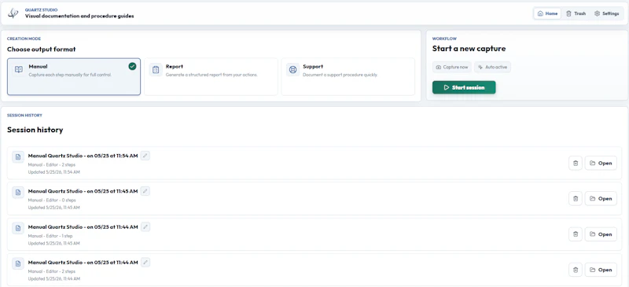Image resolution: width=629 pixels, height=287 pixels.
Task: Click the "Session history" heading
Action: coord(35,130)
